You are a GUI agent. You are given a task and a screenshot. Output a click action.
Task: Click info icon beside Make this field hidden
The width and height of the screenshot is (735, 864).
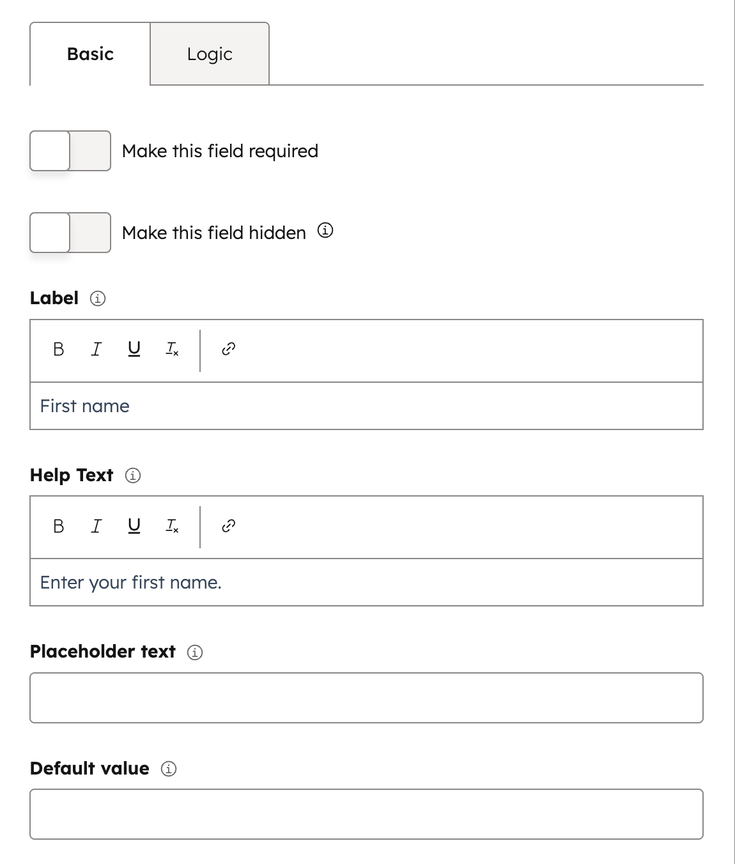point(325,231)
